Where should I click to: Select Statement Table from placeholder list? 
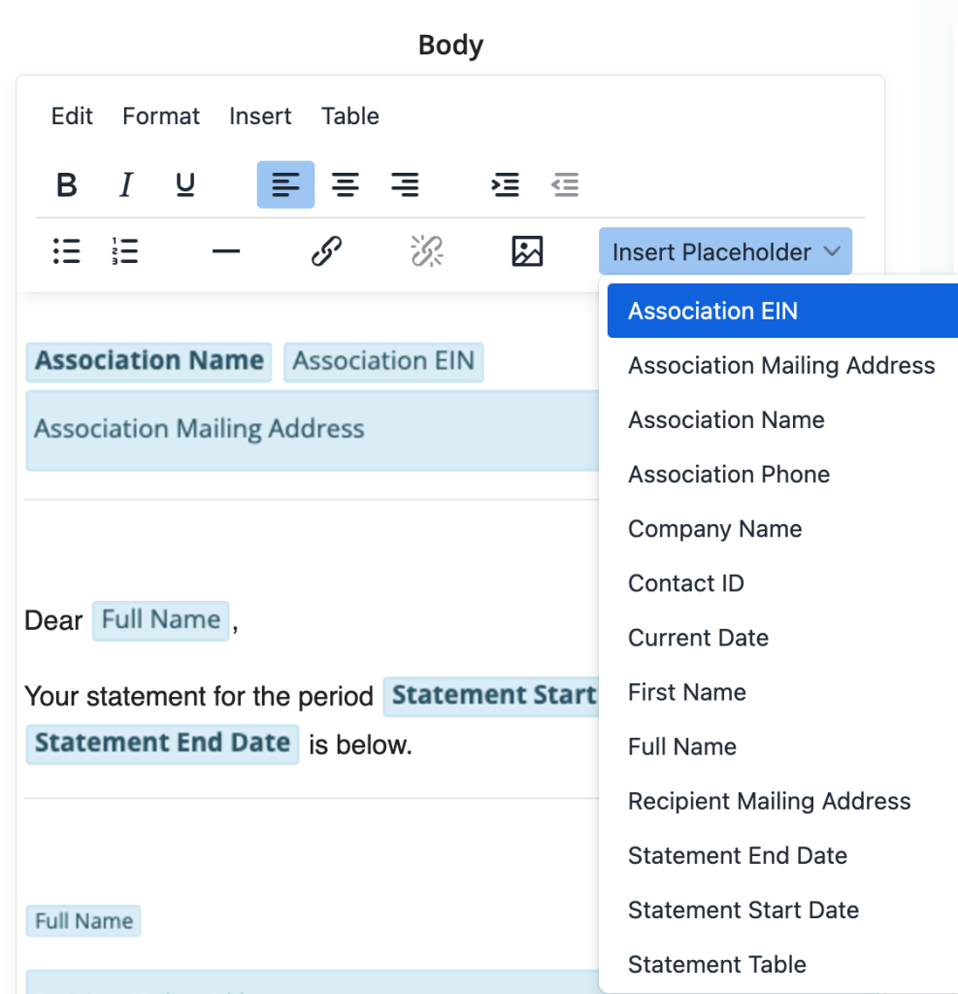pyautogui.click(x=716, y=964)
